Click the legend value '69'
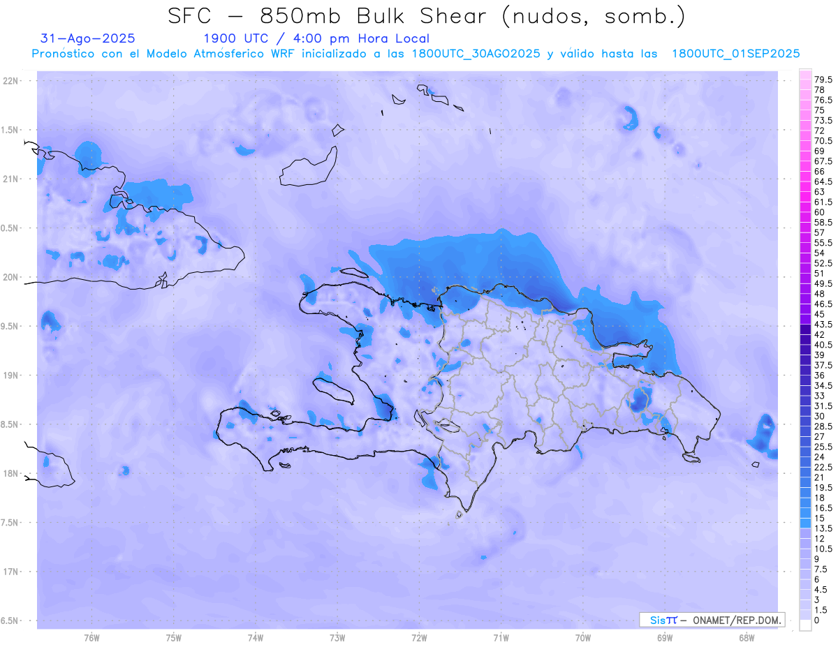838x647 pixels. click(819, 151)
